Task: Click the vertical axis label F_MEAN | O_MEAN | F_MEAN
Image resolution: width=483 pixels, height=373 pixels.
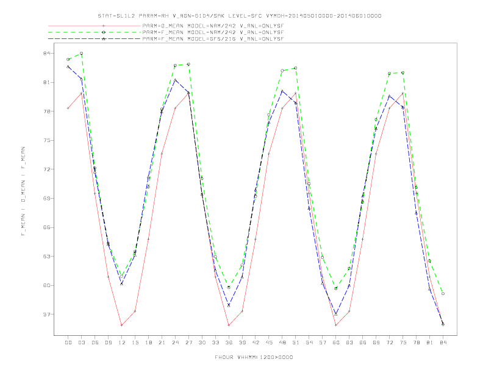Action: (x=23, y=191)
